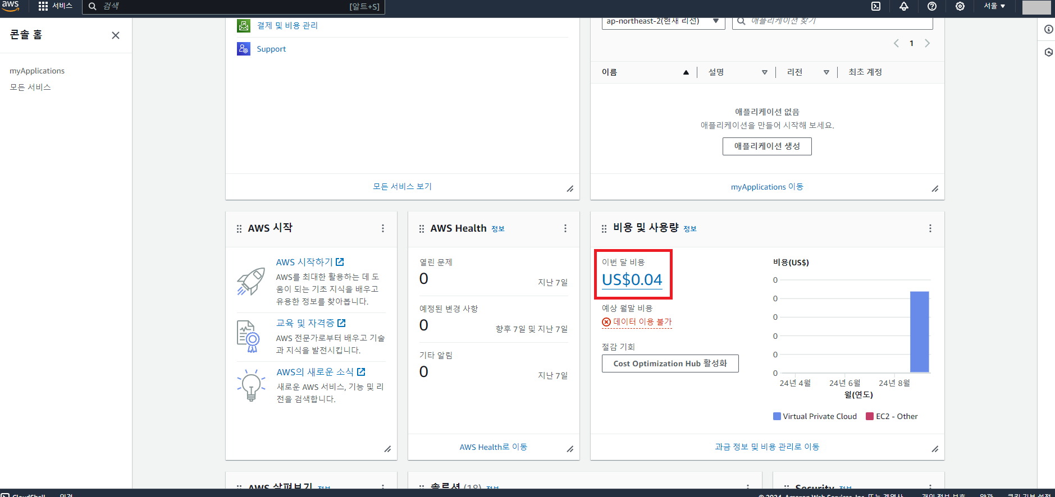Click the Support service icon
1055x497 pixels.
[244, 49]
